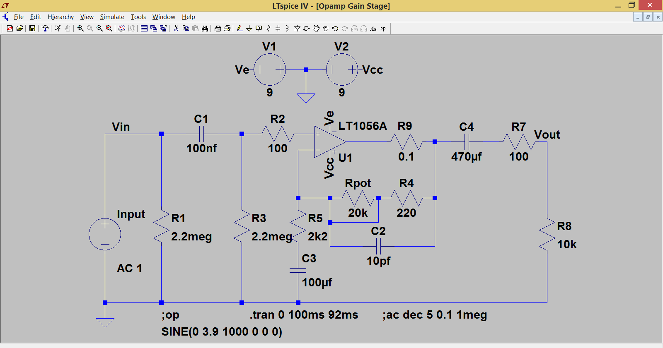Click the 'SINE(0 3.9 1000 0 0 0)' text
663x348 pixels.
point(222,332)
